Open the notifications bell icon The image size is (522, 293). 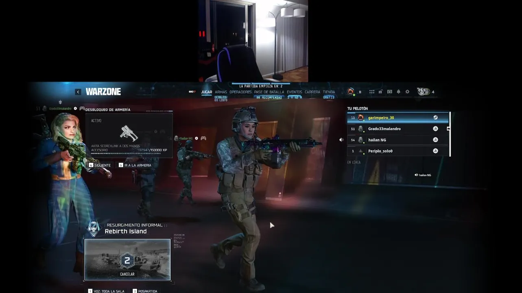398,92
